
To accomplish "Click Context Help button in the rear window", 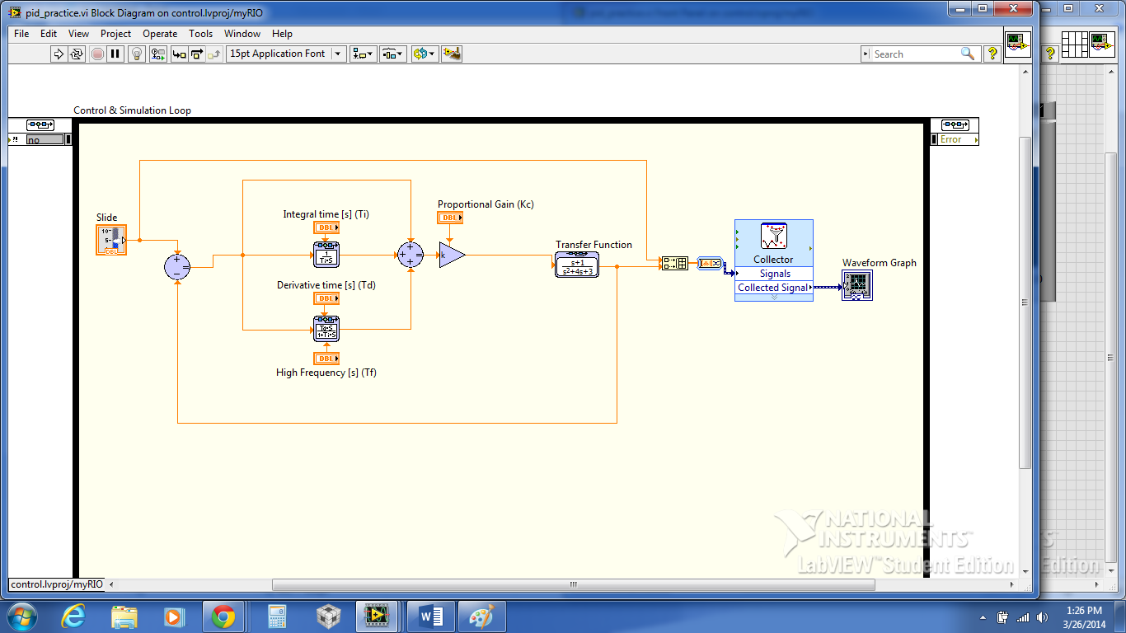I will click(1051, 54).
